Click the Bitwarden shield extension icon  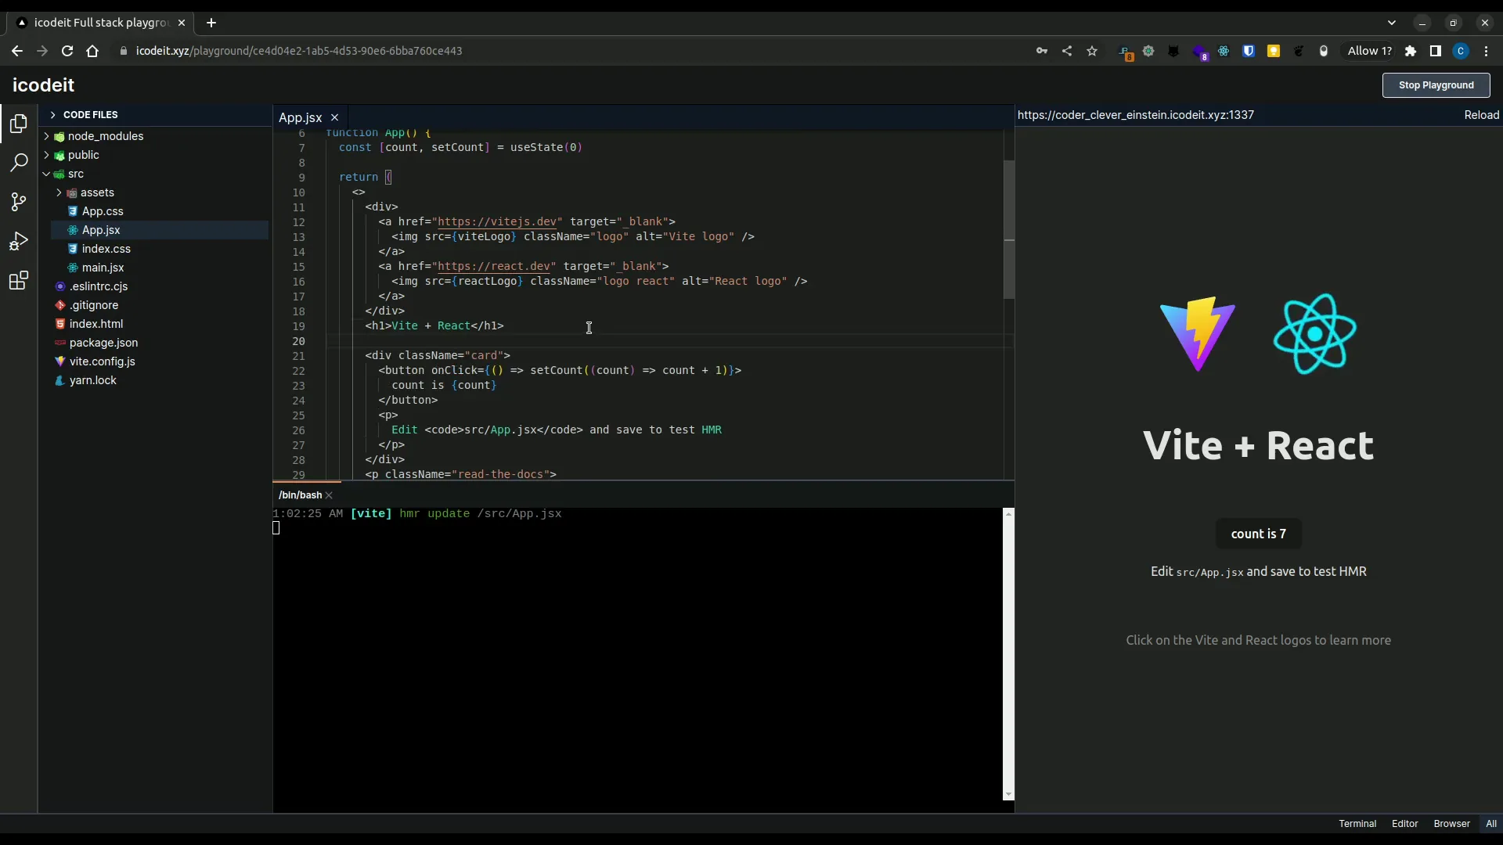coord(1249,51)
